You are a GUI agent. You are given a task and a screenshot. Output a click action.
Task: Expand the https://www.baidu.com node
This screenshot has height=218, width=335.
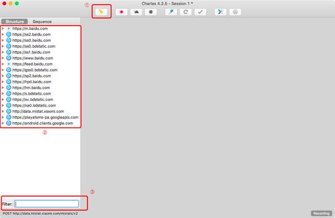(3, 58)
